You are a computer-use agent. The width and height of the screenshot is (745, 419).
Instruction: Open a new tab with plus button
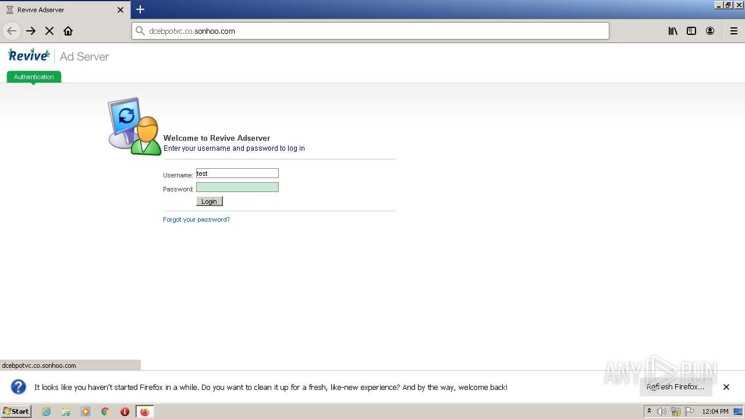(140, 9)
